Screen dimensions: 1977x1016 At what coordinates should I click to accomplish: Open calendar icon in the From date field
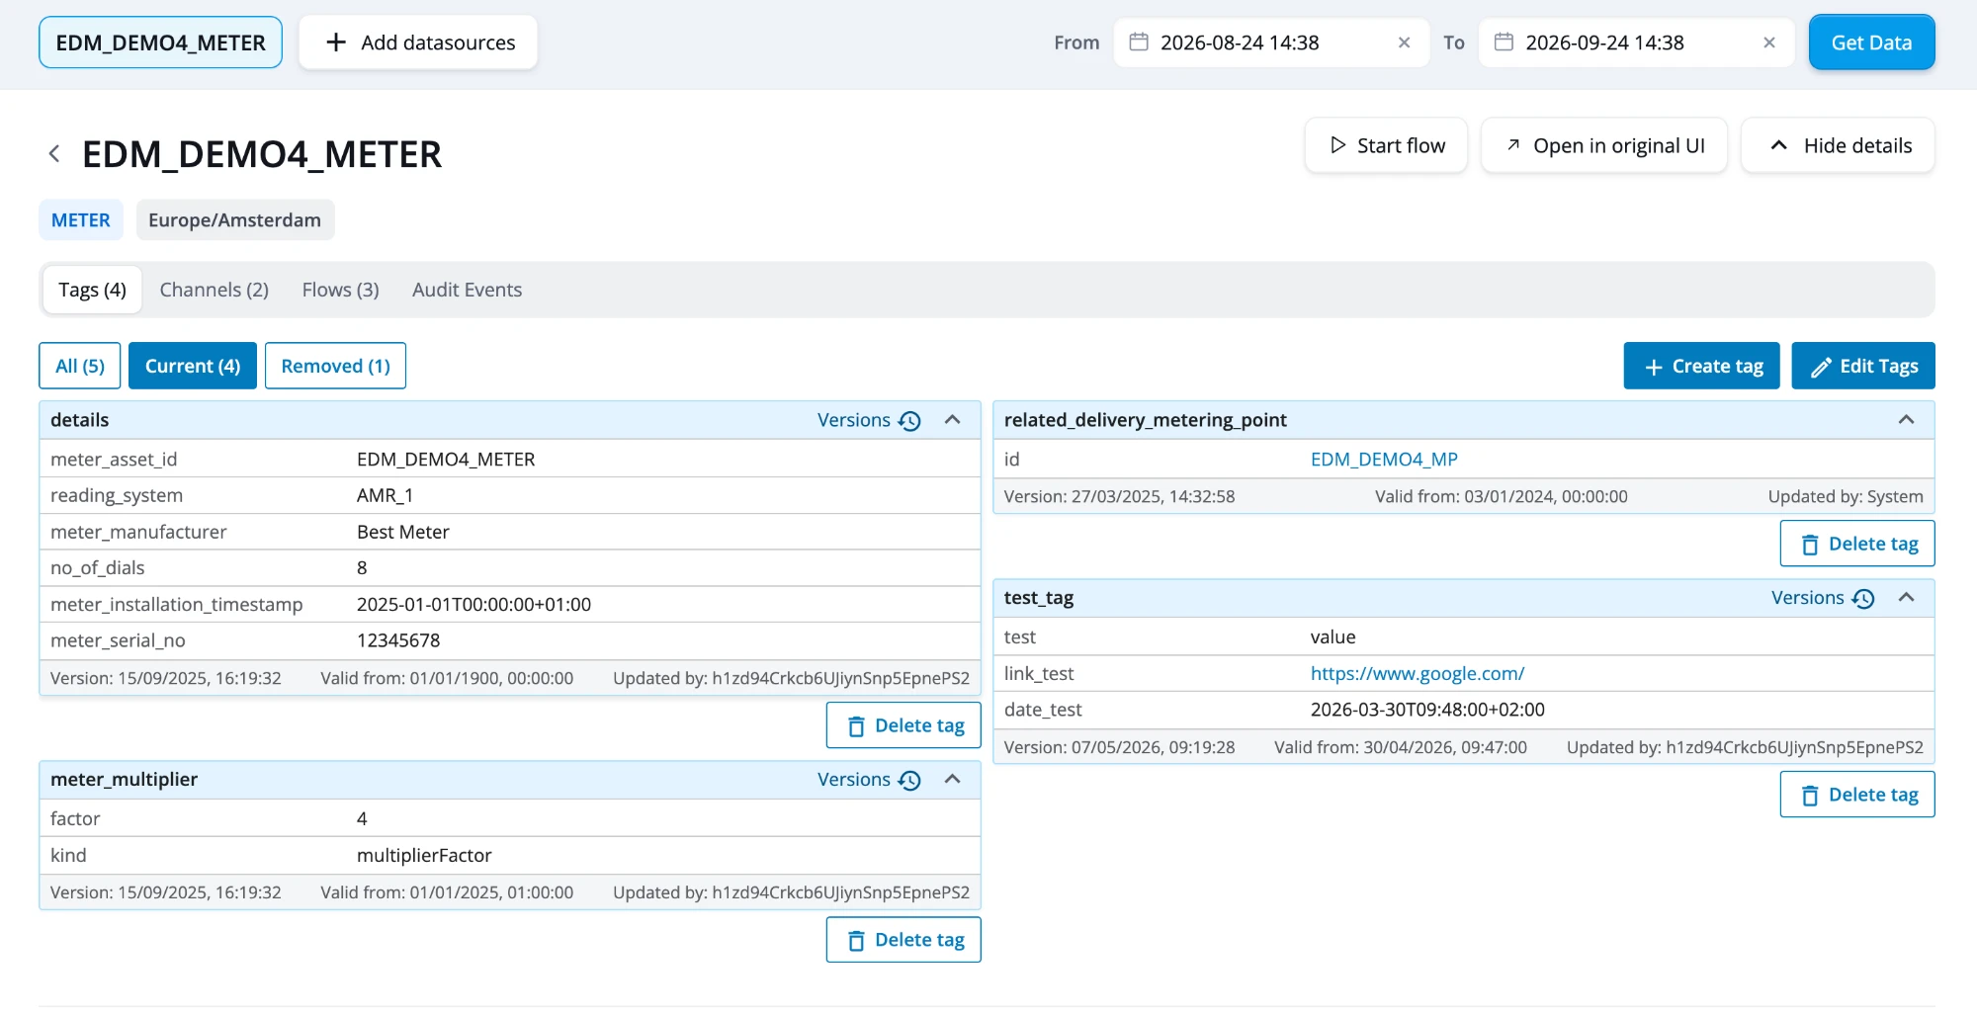1139,42
